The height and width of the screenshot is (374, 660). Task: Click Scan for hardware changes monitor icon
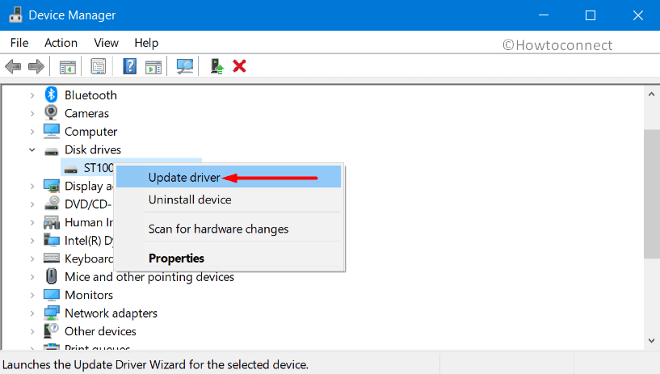(x=184, y=66)
